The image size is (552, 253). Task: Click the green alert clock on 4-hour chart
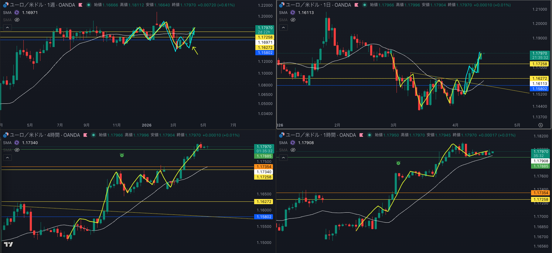(122, 155)
